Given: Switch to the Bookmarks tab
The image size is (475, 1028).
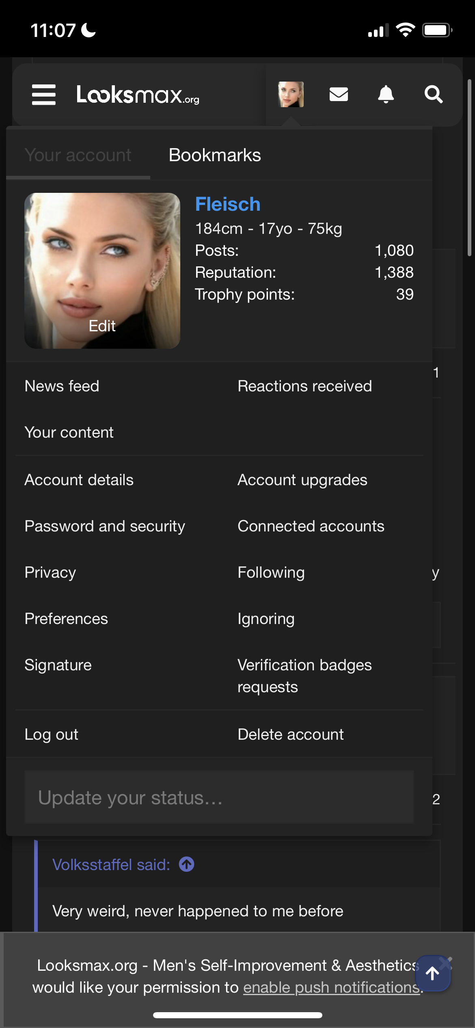Looking at the screenshot, I should [215, 155].
